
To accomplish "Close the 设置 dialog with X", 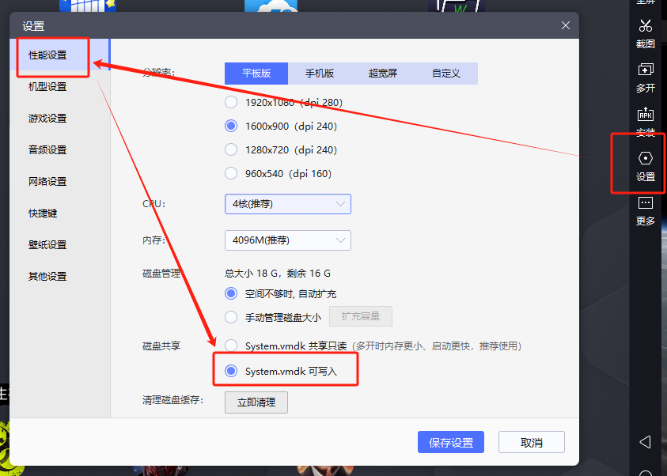I will coord(566,25).
